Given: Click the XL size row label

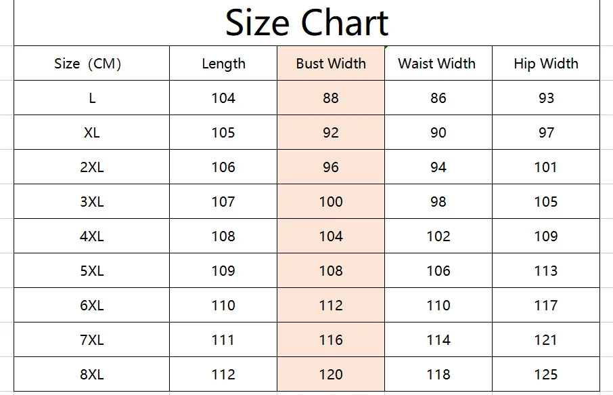Looking at the screenshot, I should point(91,133).
